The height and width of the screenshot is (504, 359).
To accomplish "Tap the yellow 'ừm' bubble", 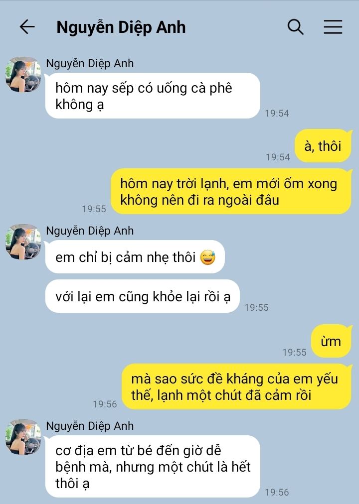I will tap(332, 341).
